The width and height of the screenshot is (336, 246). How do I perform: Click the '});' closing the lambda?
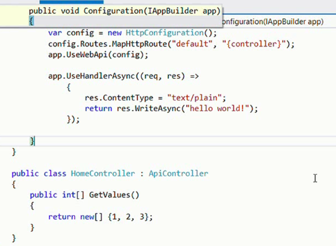click(x=73, y=120)
